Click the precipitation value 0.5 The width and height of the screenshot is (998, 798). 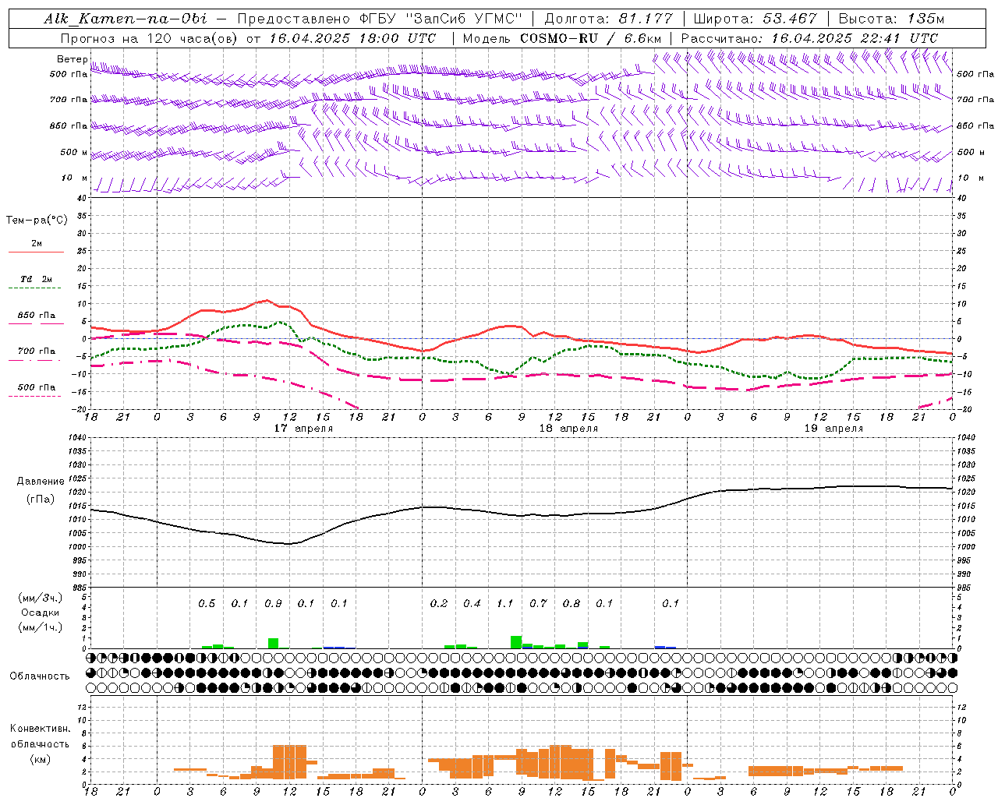point(207,603)
